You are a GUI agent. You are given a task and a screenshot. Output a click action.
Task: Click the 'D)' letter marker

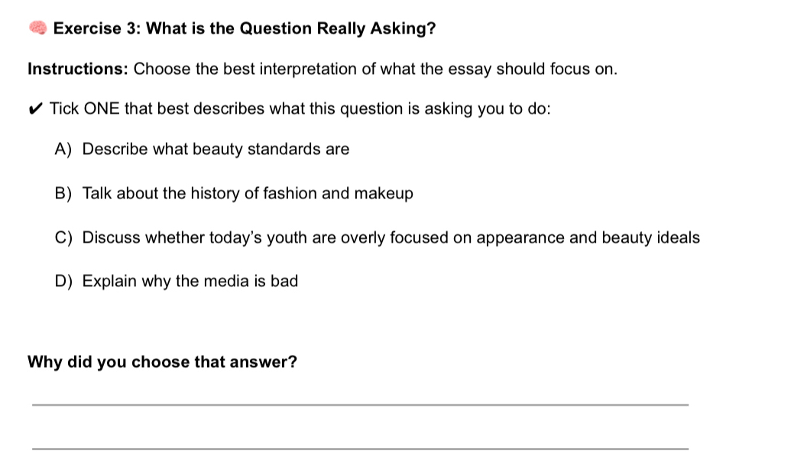[x=63, y=282]
